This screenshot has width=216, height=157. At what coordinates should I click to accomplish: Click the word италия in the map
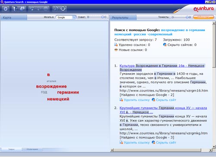pos(51,81)
